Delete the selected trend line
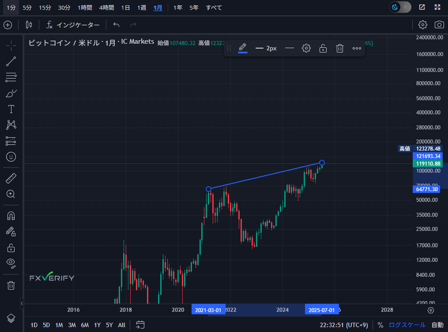 point(339,48)
